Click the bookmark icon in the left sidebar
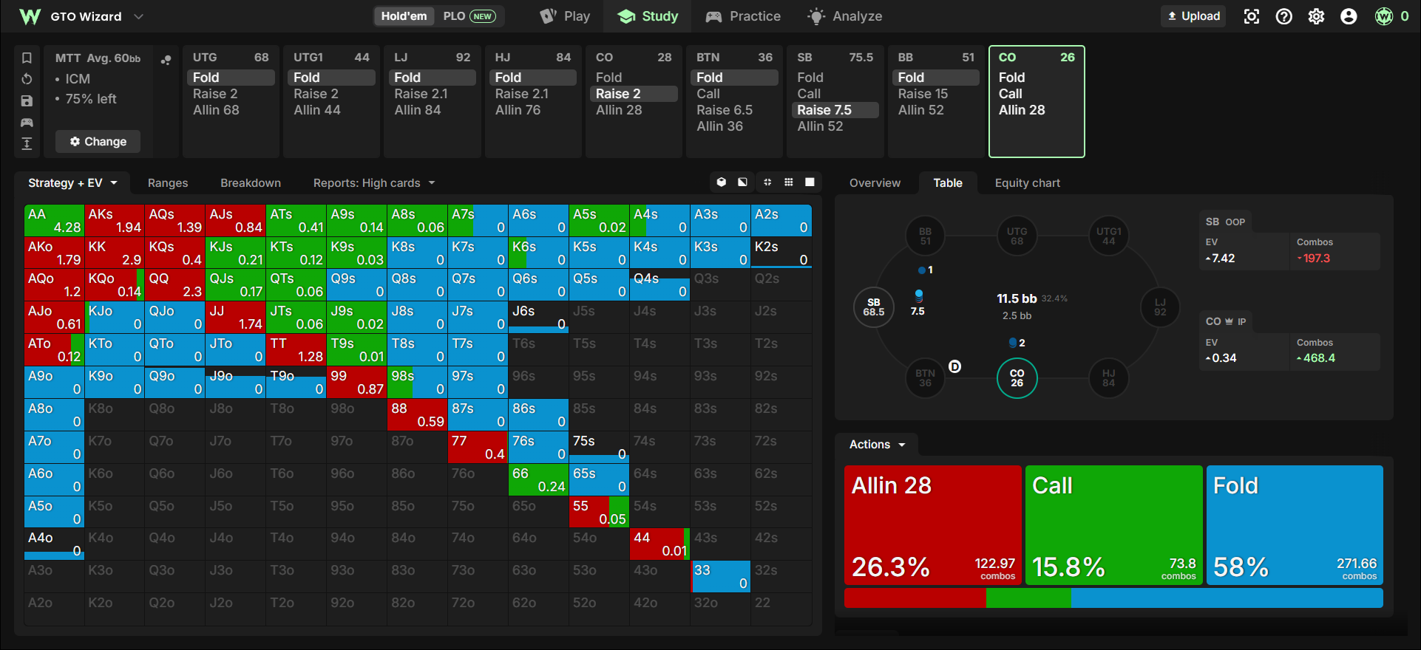The image size is (1421, 650). click(27, 58)
